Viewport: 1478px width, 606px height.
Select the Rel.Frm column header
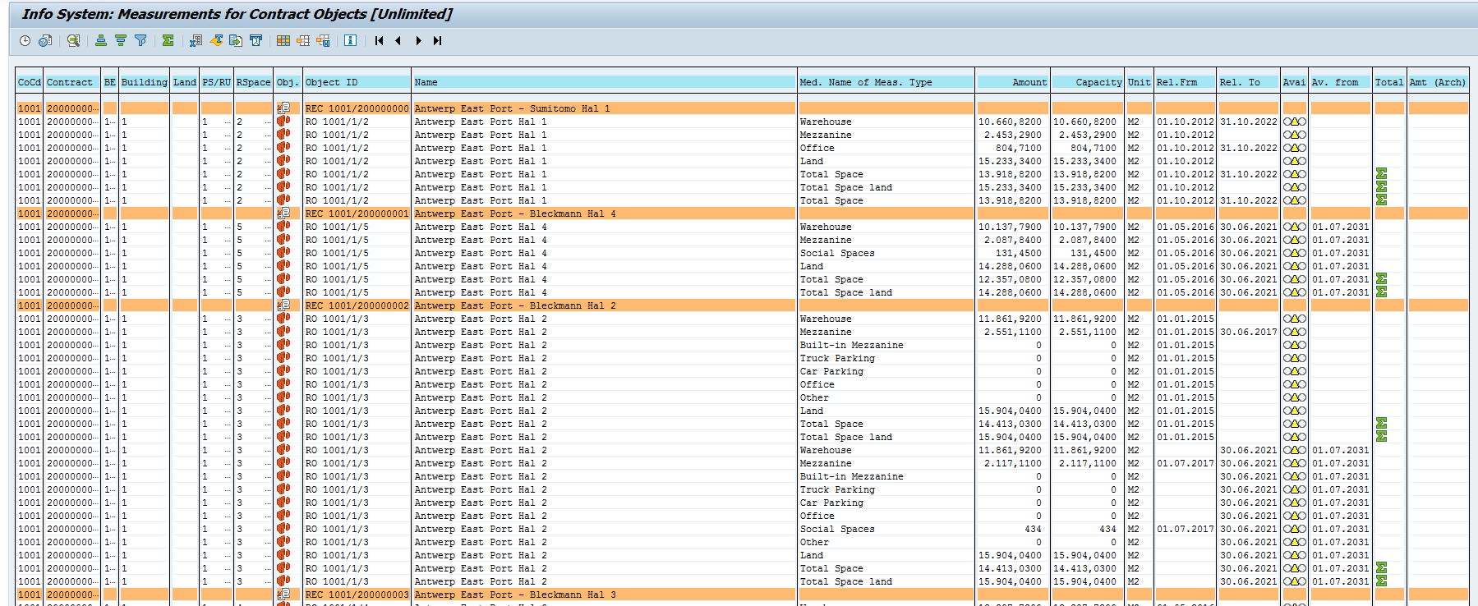click(1185, 82)
